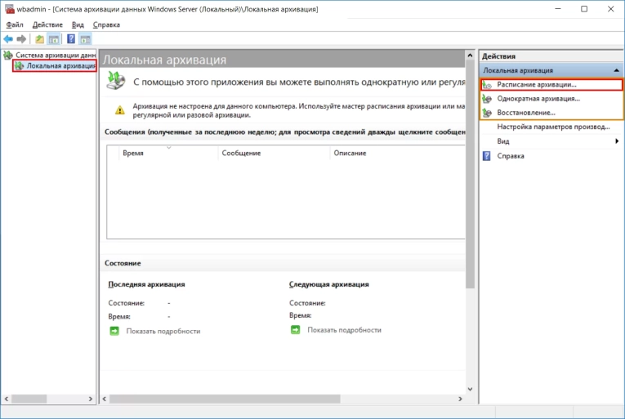Toggle the Action pane toolbar icon
Image resolution: width=625 pixels, height=419 pixels.
85,38
